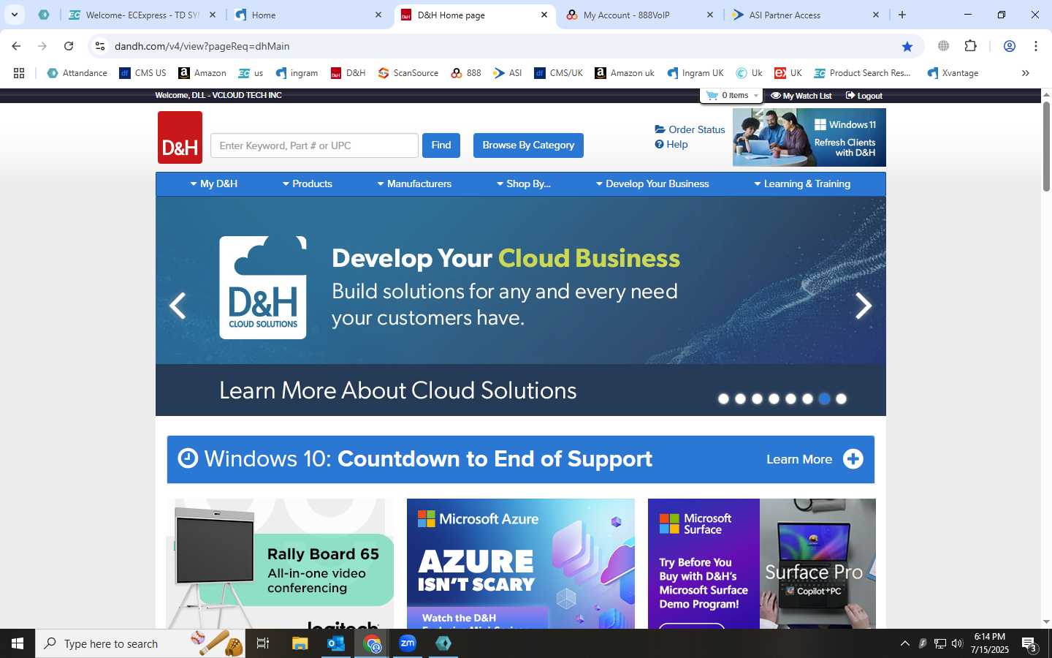
Task: Open Chrome three-dot menu
Action: [1036, 46]
